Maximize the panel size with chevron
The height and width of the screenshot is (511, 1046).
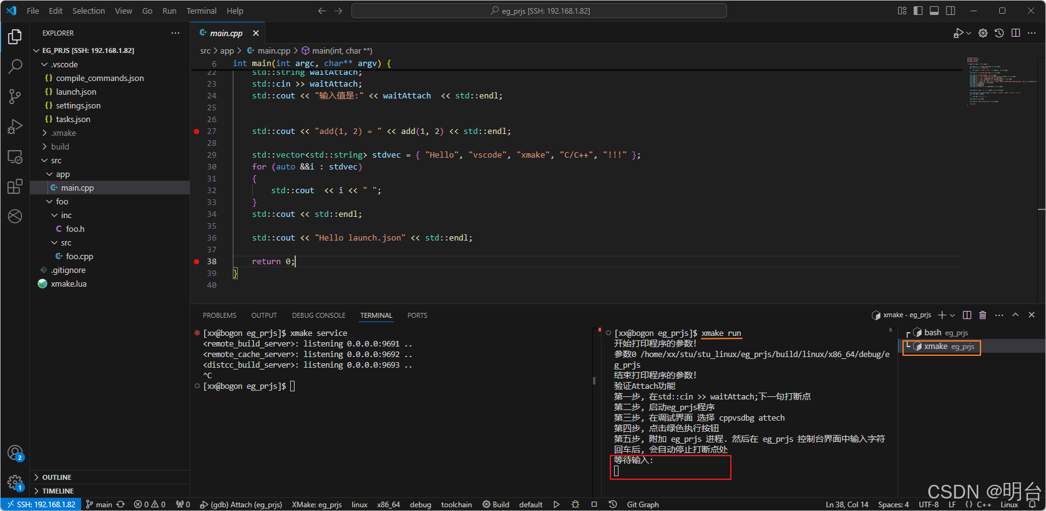[1015, 315]
